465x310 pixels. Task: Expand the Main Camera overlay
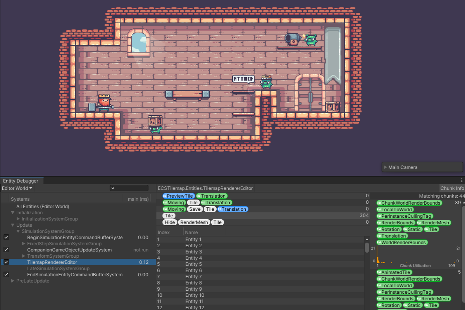tap(385, 167)
